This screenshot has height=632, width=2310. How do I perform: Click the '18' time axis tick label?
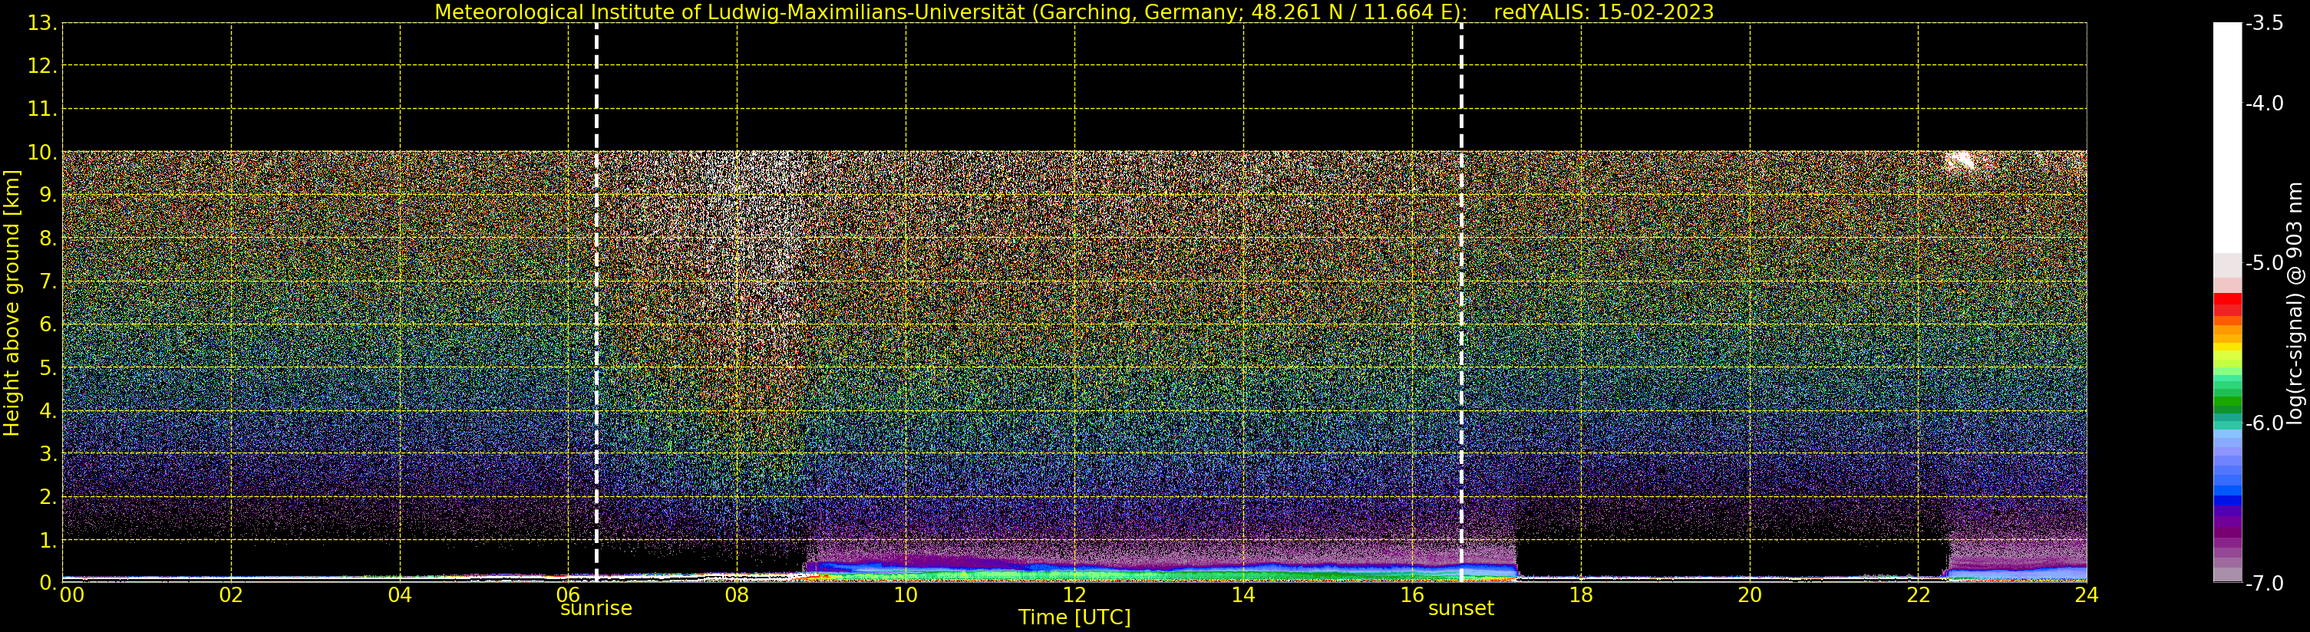pyautogui.click(x=1581, y=595)
